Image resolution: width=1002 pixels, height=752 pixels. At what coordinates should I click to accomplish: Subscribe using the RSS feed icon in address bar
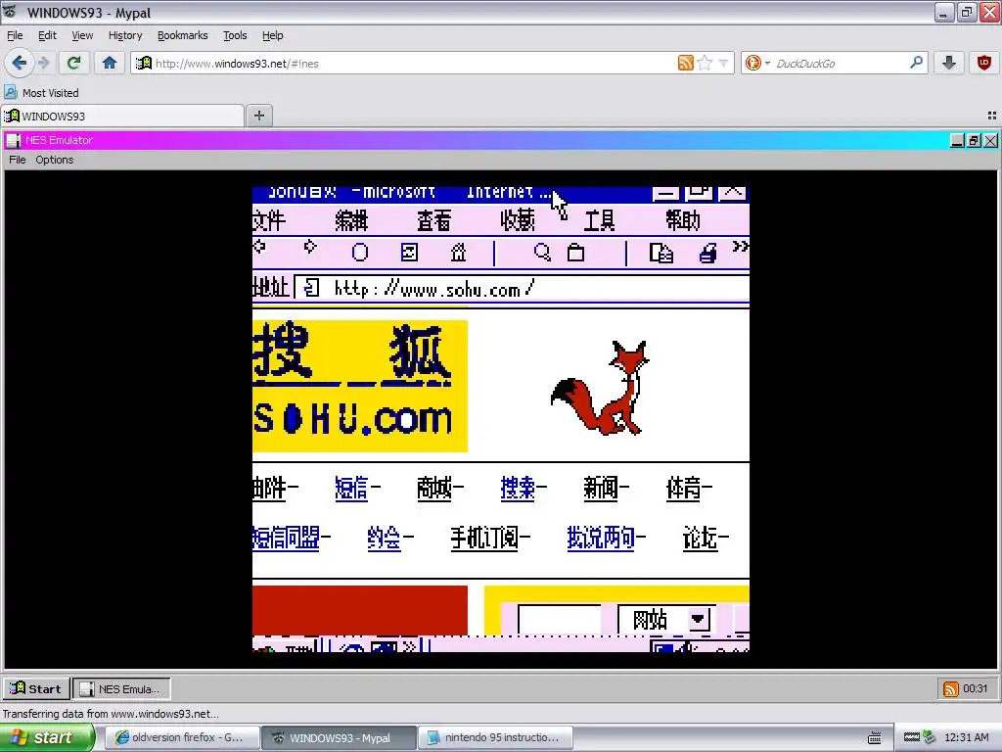tap(685, 63)
